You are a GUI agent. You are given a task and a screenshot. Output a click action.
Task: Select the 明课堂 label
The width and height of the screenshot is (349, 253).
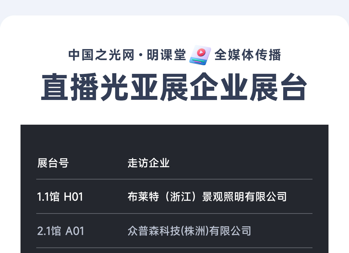pyautogui.click(x=166, y=55)
